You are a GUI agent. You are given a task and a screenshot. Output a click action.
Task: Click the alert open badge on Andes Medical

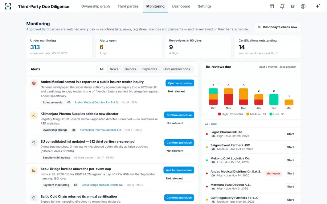point(273,174)
